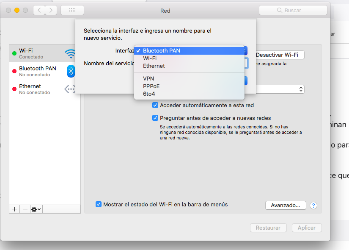Screen dimensions: 349x250
Task: Choose Ethernet in interface dropdown list
Action: pyautogui.click(x=189, y=66)
